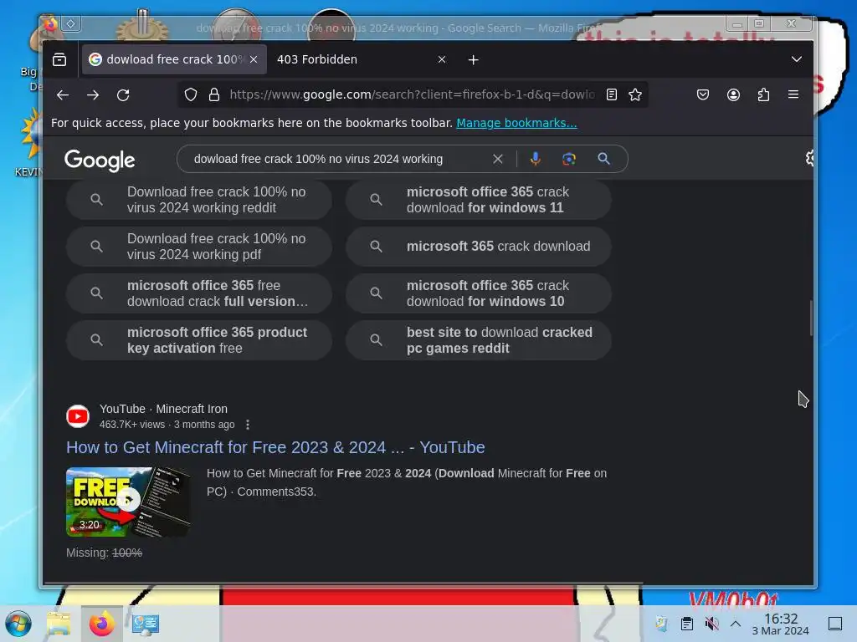Click the 'YouTube · Minecraft Iron' source text
The image size is (857, 642).
(163, 409)
